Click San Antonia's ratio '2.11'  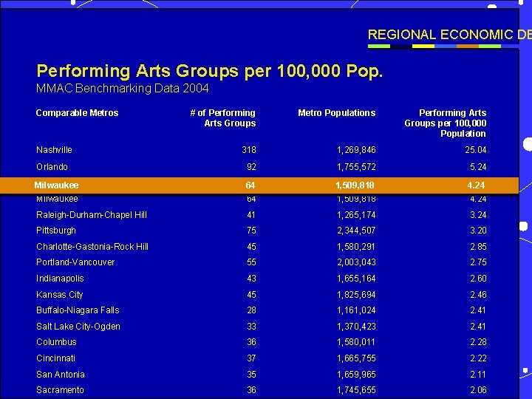coord(478,375)
